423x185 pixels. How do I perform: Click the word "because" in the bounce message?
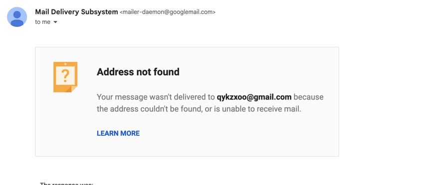pos(308,97)
